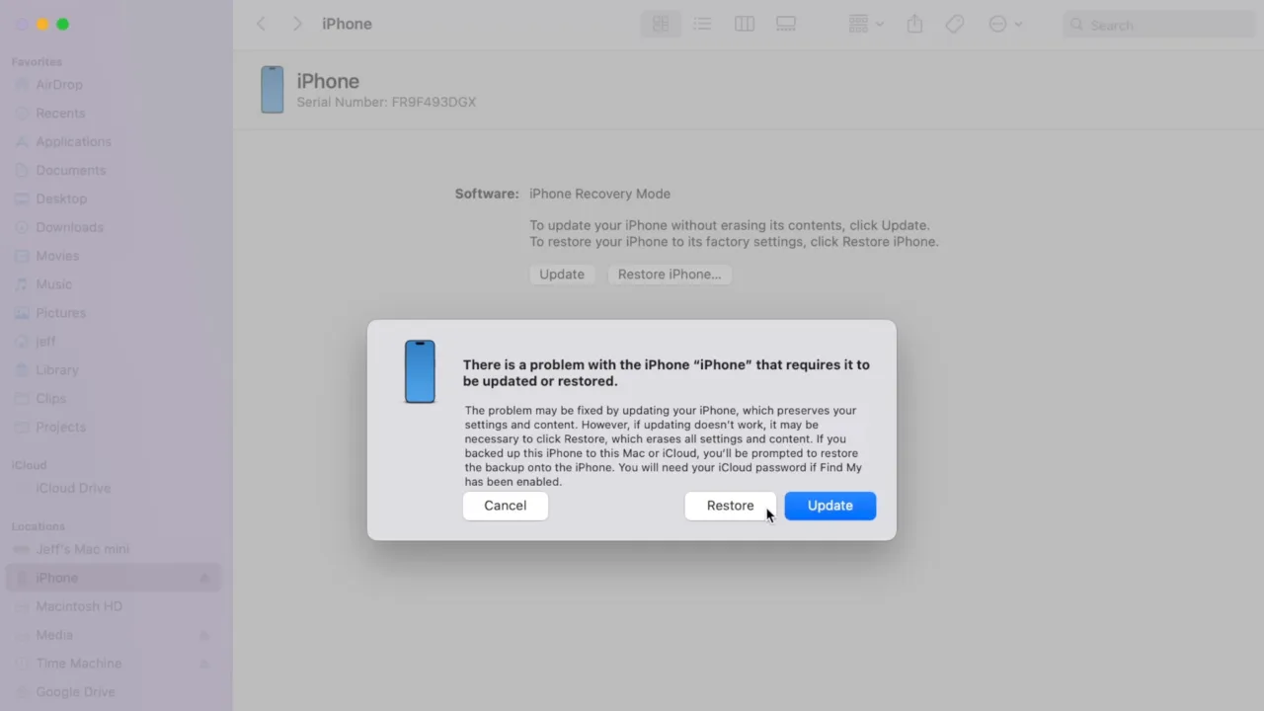Eject Google Drive from Locations
The image size is (1264, 711).
click(x=203, y=691)
